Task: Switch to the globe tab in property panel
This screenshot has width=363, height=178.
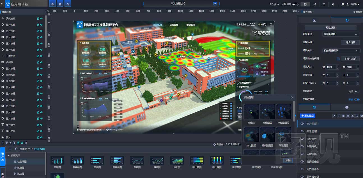Action: [347, 20]
